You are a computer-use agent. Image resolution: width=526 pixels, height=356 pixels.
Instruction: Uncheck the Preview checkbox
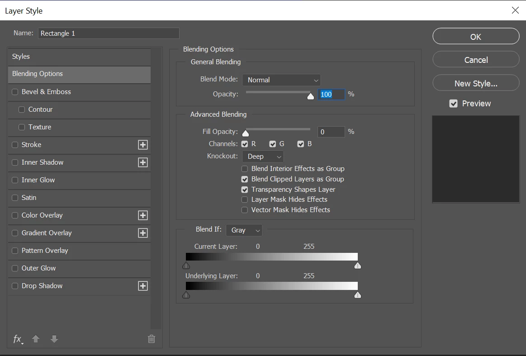[x=454, y=104]
